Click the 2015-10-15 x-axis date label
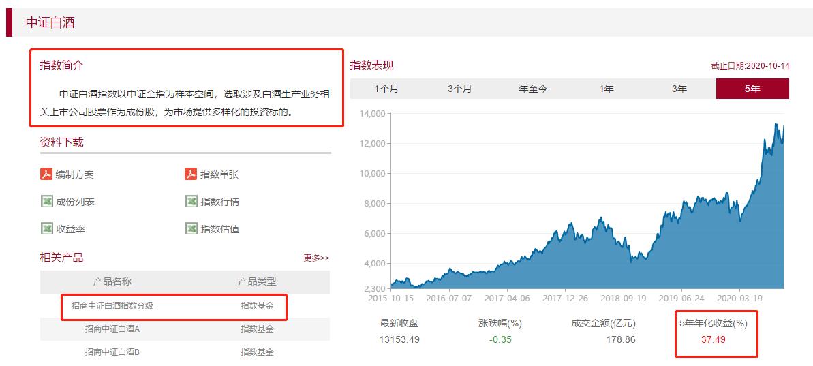 pyautogui.click(x=391, y=299)
